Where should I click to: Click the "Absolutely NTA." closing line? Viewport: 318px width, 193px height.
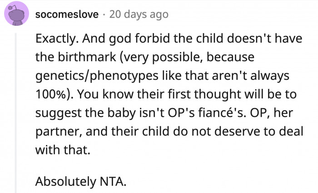(81, 181)
